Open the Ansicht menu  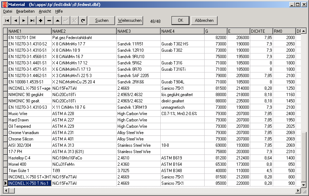45,11
